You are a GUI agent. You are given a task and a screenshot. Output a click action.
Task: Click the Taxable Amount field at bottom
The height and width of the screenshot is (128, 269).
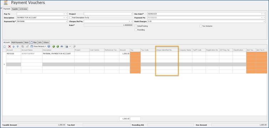[42, 125]
